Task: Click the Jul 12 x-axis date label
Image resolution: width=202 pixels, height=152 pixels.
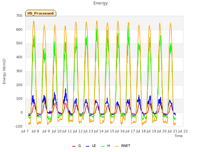Action: (x=78, y=131)
